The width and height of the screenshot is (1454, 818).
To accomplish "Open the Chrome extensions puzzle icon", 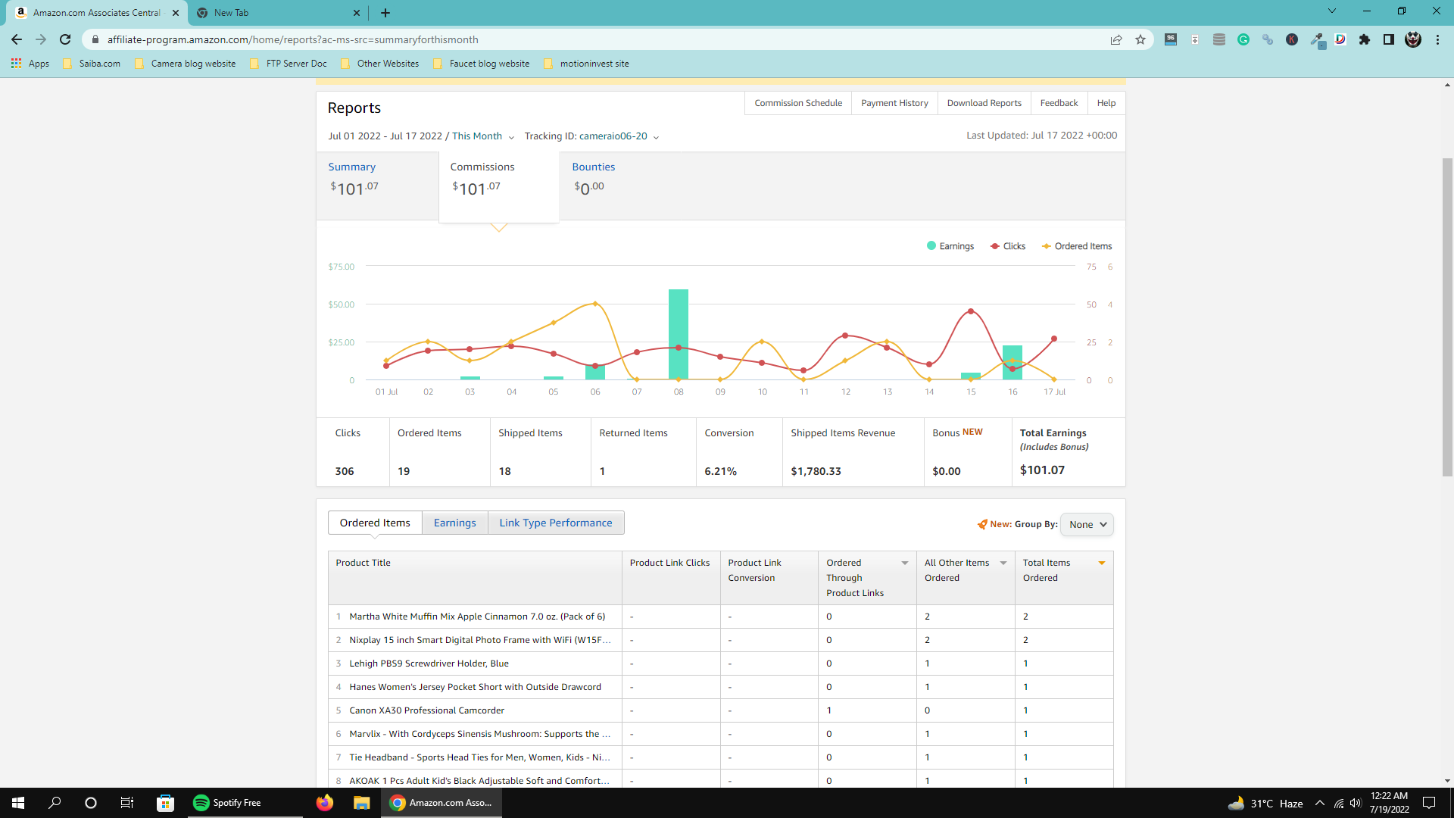I will click(x=1365, y=39).
